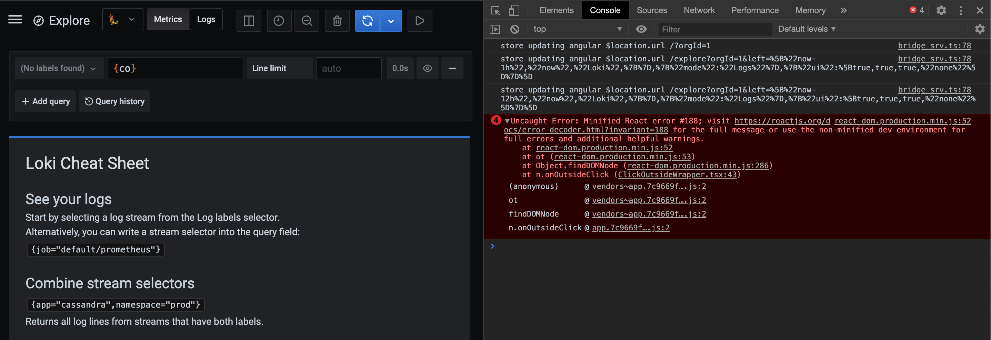Zoom out the time range
This screenshot has height=340, width=991.
307,21
